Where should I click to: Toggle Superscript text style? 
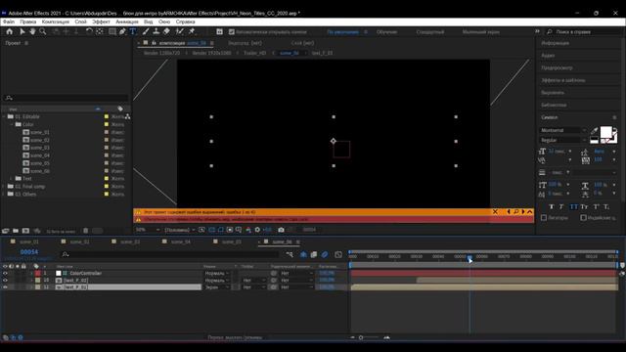[x=596, y=206]
